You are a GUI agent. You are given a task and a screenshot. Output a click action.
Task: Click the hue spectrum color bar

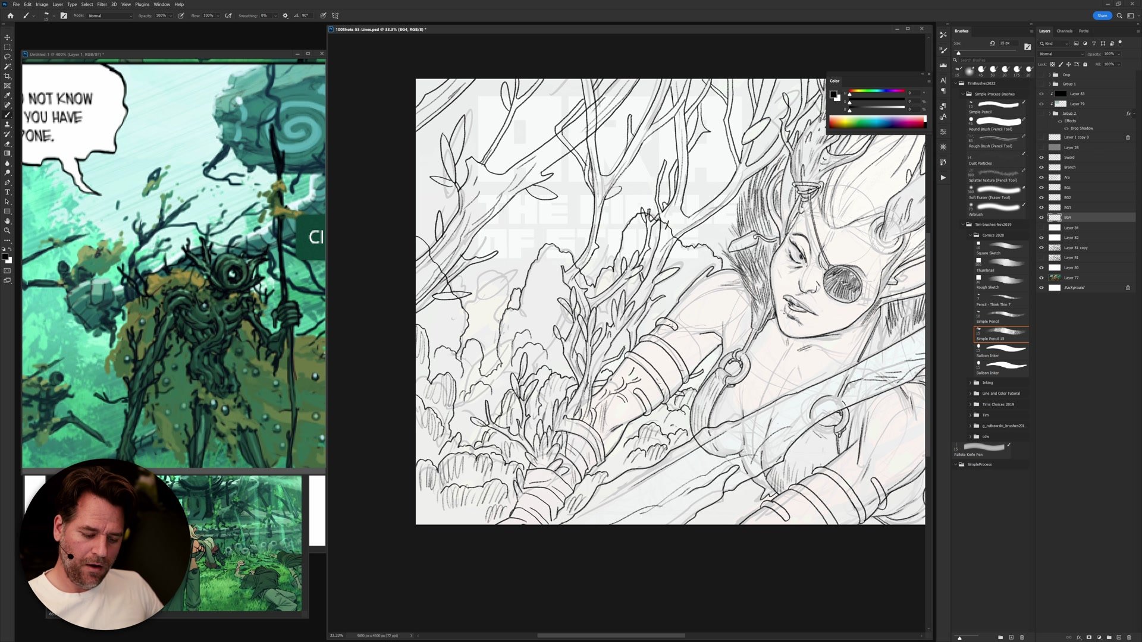877,122
